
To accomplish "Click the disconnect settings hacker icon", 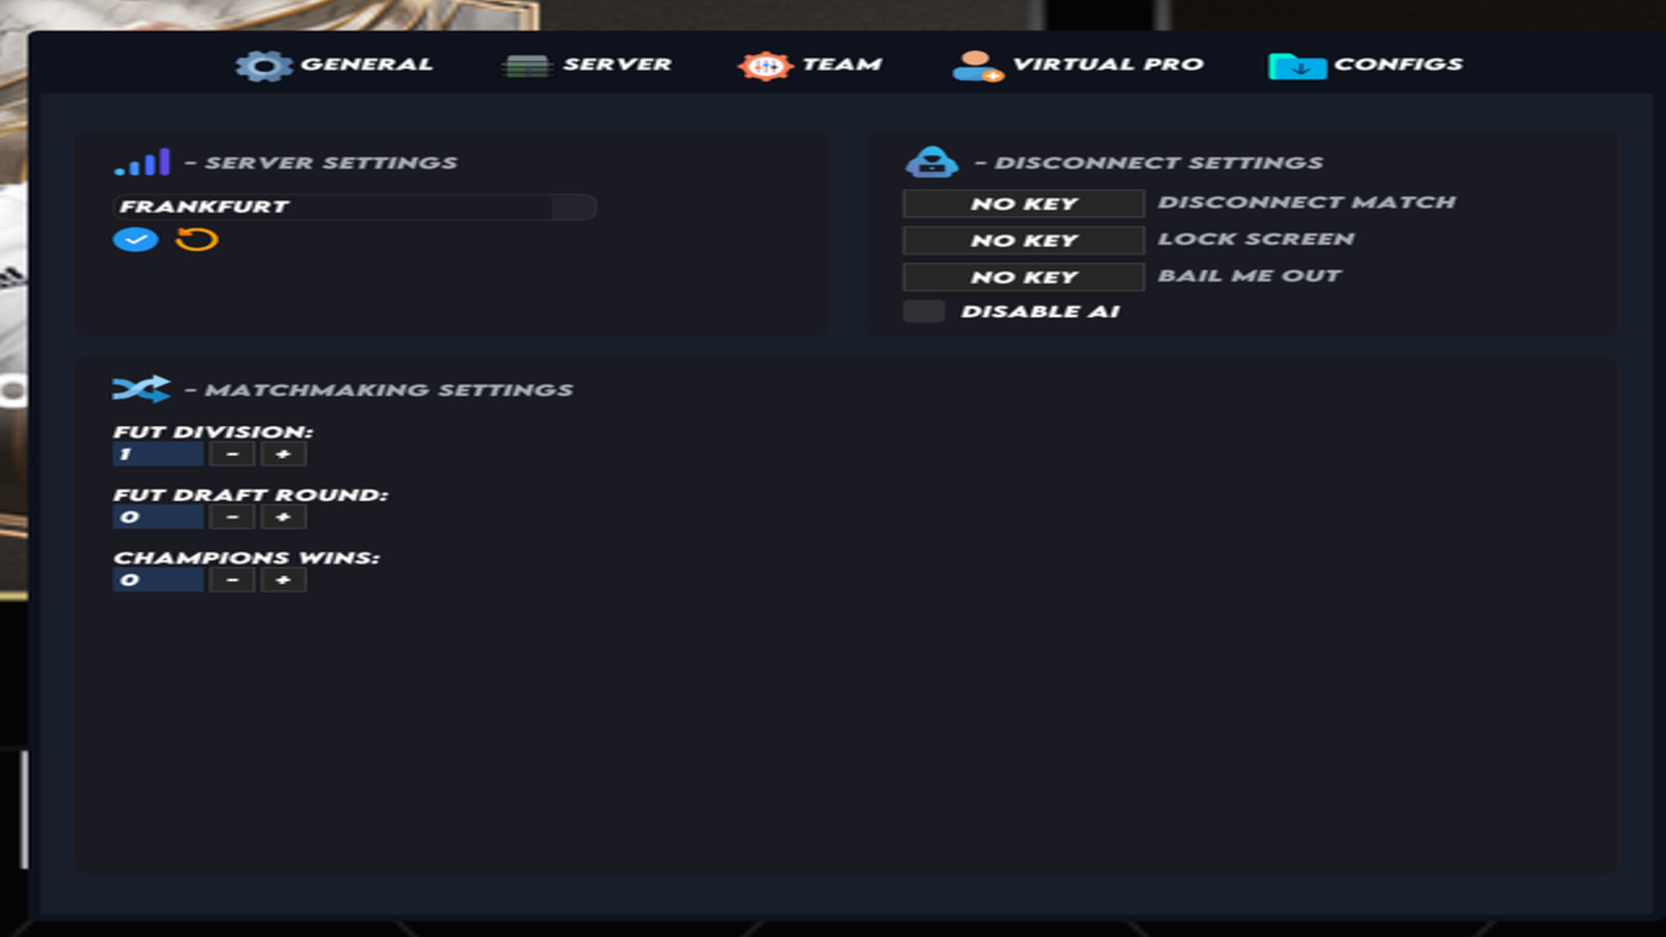I will tap(932, 162).
